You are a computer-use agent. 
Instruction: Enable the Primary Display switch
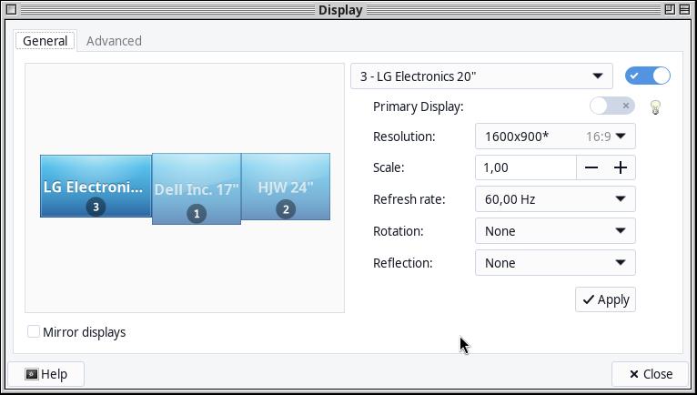click(x=612, y=106)
